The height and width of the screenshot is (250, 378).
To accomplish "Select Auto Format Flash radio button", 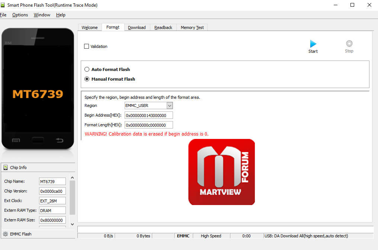I will (x=87, y=69).
